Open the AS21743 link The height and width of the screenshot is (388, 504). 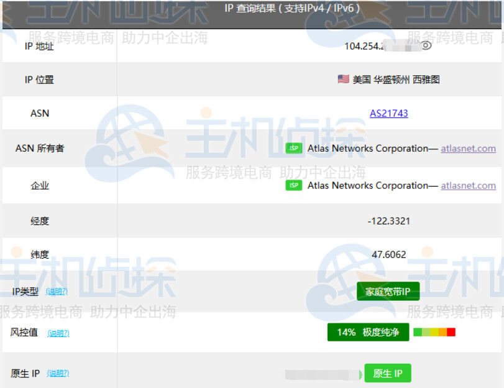389,113
